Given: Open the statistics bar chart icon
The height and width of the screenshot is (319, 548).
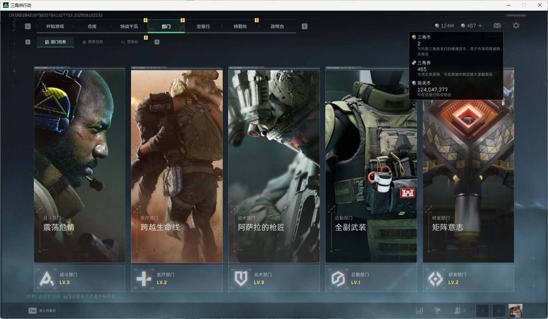Looking at the screenshot, I should 419,310.
